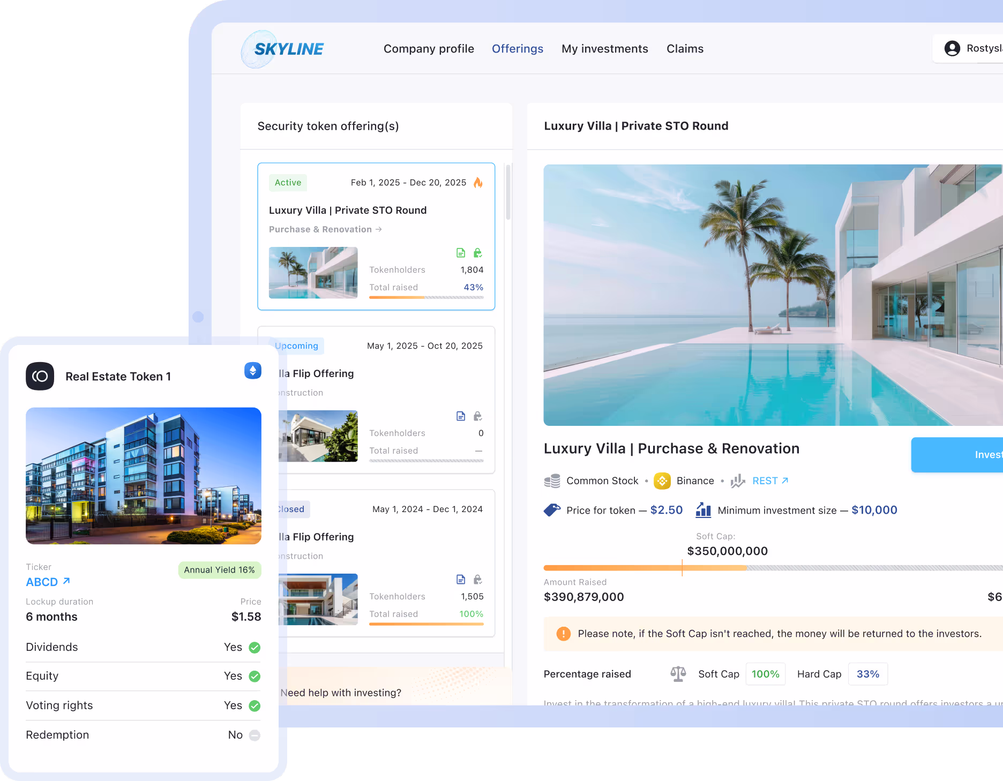Click Need help with investing banner
This screenshot has height=781, width=1003.
point(395,687)
